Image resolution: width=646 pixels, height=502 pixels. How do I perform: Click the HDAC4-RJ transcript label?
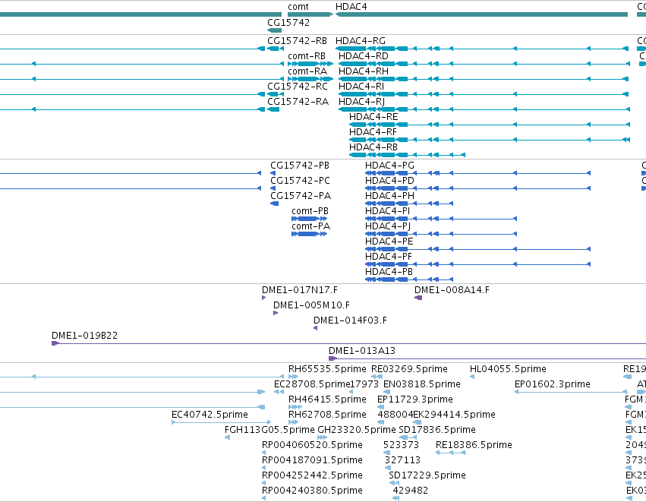click(362, 102)
